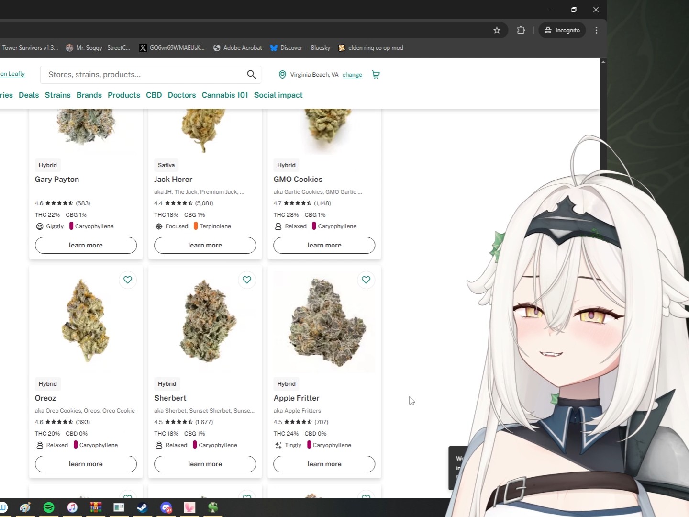Open the Gary Payton strain title
689x517 pixels.
point(57,180)
